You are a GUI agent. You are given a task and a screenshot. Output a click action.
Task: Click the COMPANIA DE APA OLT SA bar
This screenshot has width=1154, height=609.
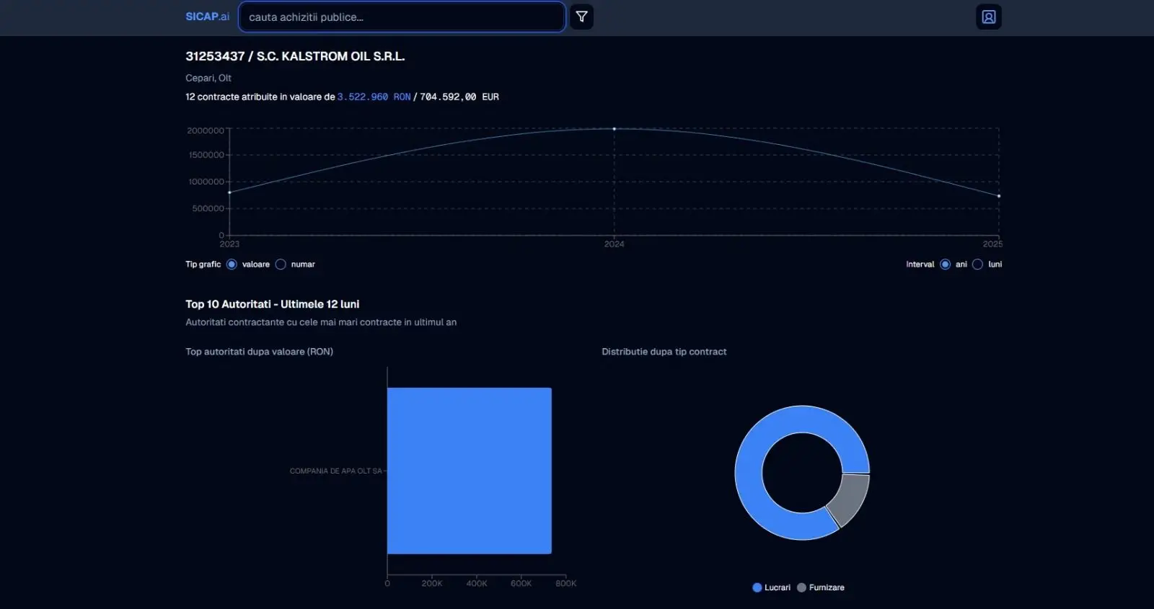point(469,471)
